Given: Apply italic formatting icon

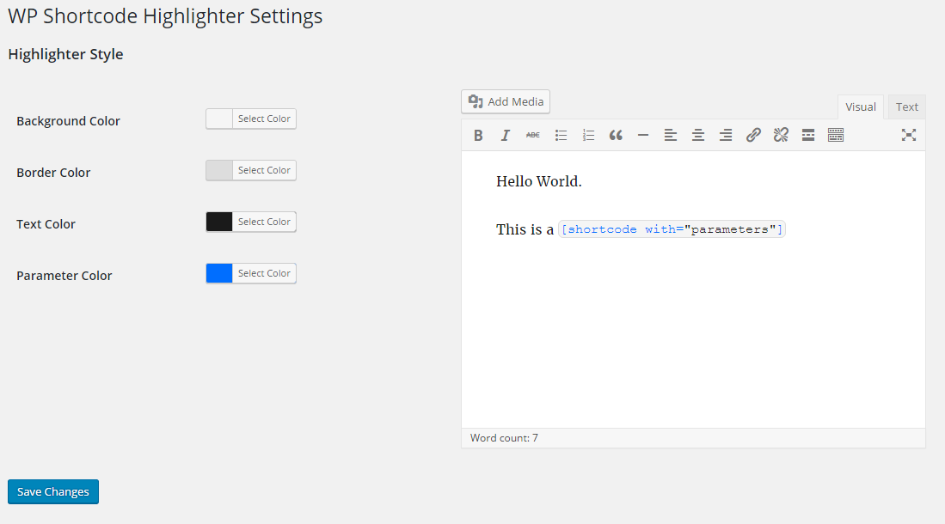Looking at the screenshot, I should point(506,136).
